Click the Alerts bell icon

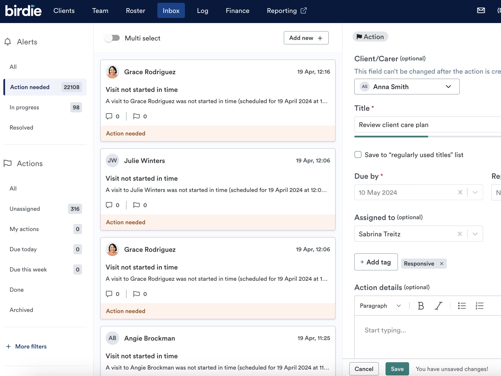tap(8, 42)
